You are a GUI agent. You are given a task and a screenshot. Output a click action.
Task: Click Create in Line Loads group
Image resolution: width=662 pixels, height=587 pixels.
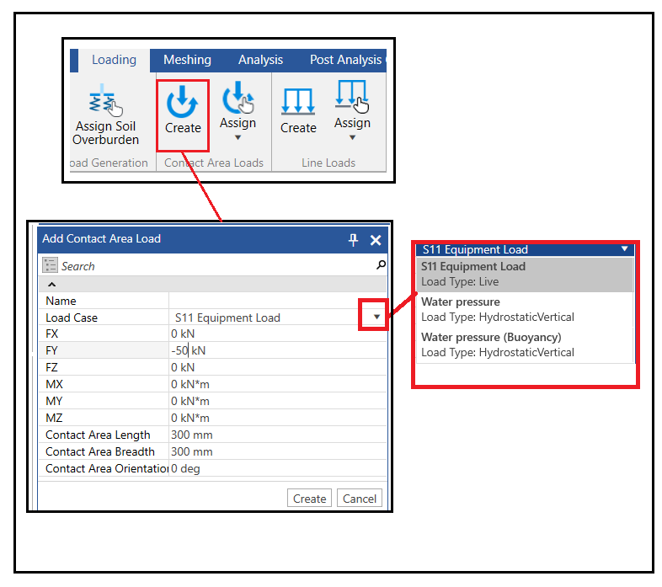tap(298, 111)
